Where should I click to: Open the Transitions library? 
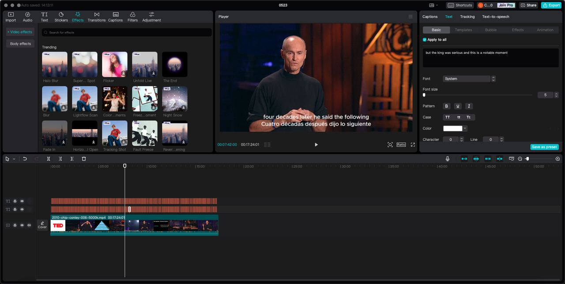point(97,17)
